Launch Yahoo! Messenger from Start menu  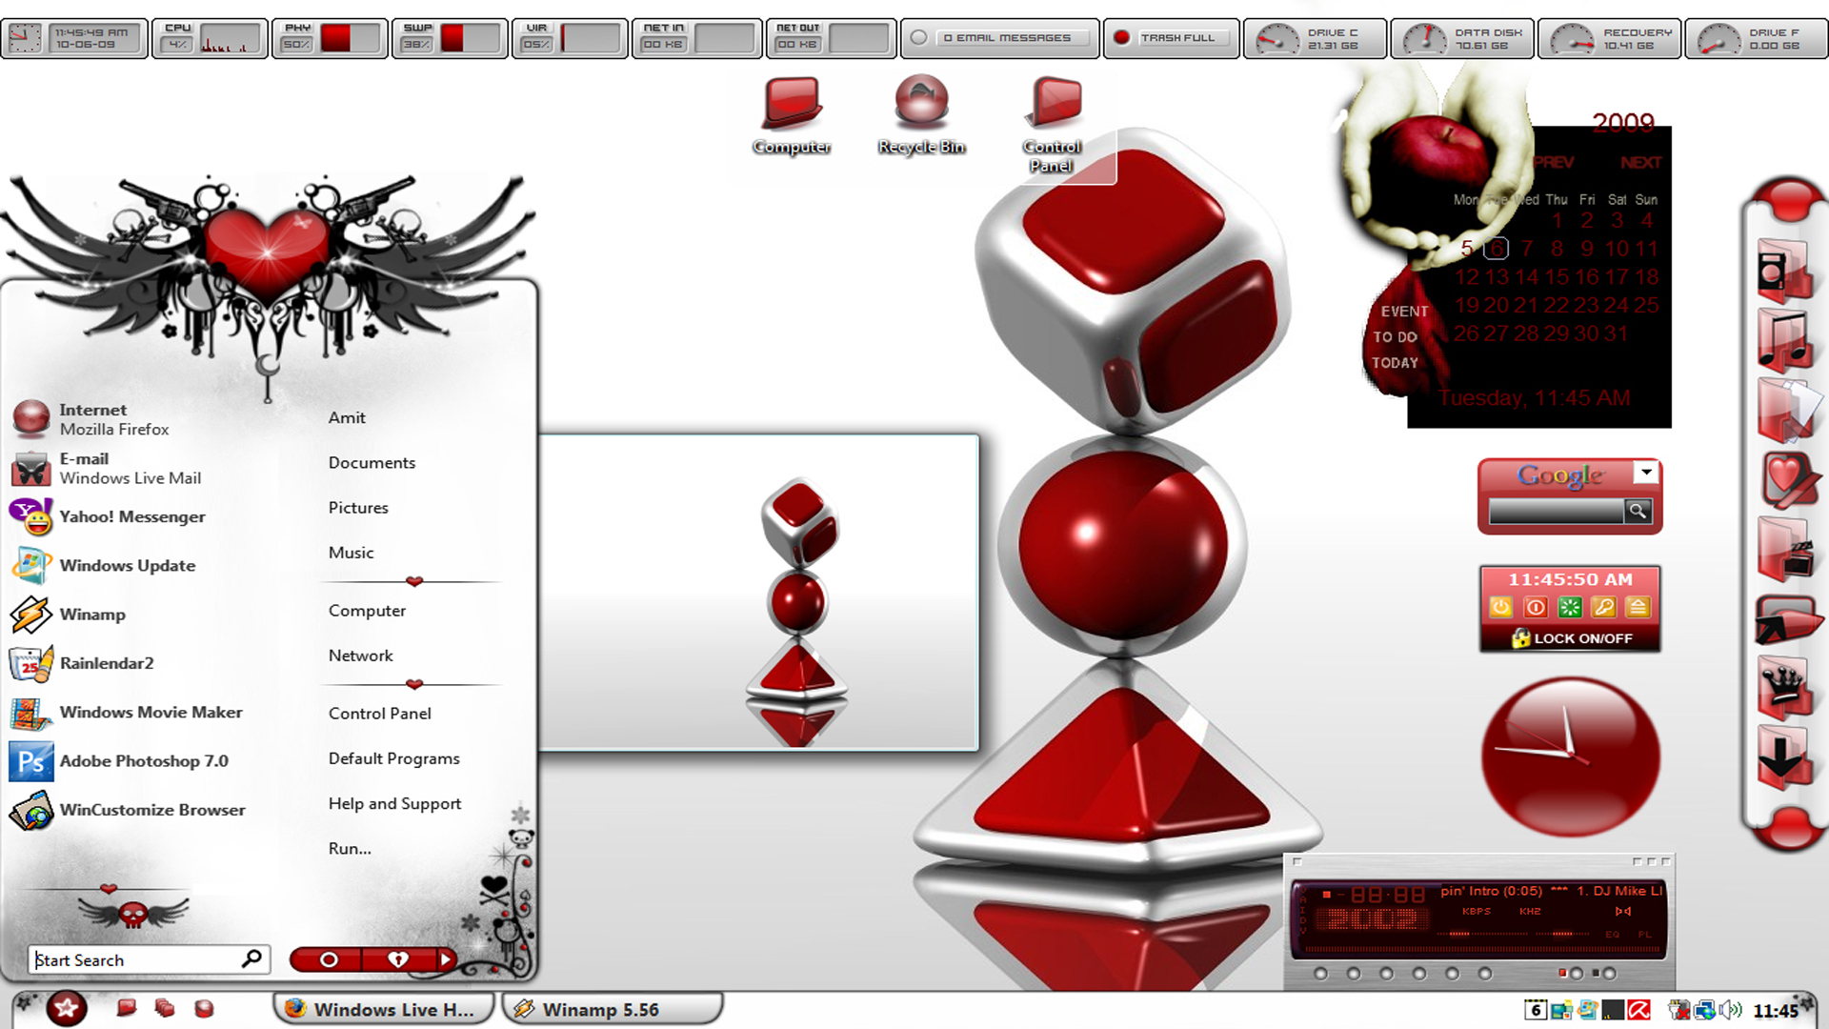click(x=107, y=516)
